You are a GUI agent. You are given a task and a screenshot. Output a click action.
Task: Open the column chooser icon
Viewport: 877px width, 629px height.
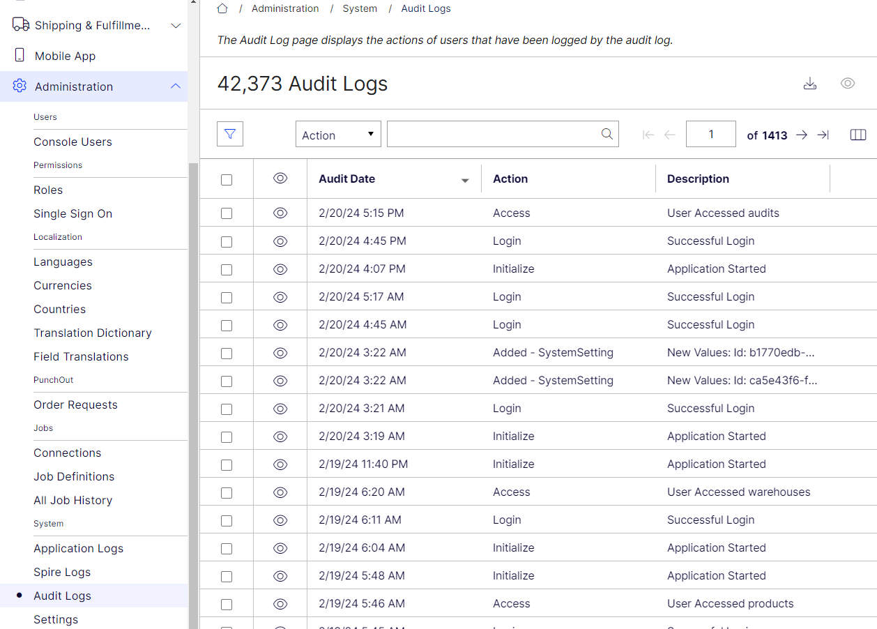tap(857, 133)
